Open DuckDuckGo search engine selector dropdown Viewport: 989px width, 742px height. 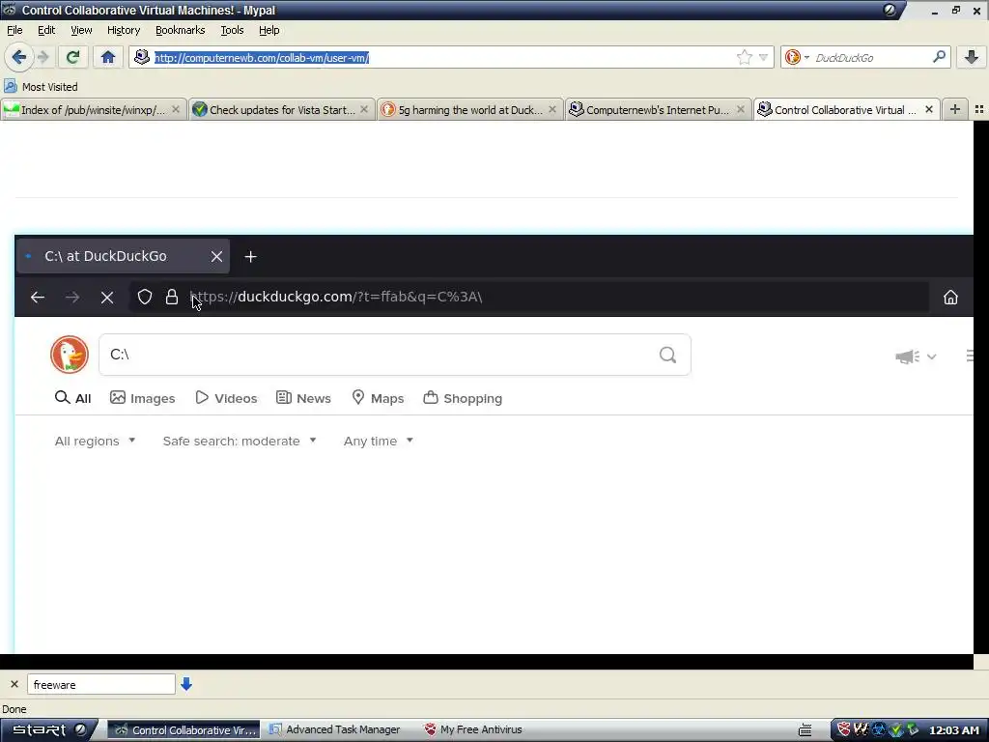click(797, 57)
